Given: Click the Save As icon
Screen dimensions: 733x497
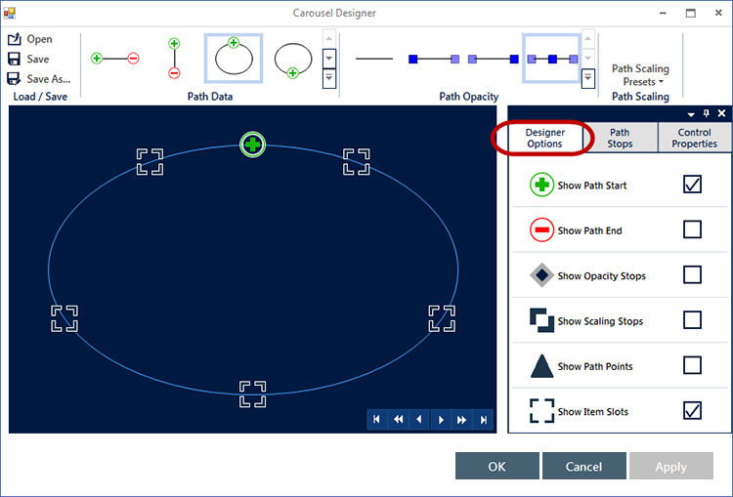Looking at the screenshot, I should (x=14, y=79).
